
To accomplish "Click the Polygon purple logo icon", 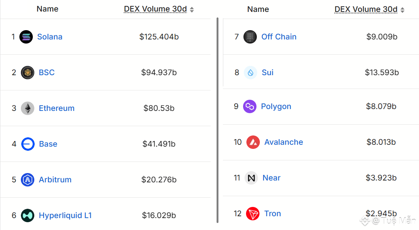I will (250, 106).
